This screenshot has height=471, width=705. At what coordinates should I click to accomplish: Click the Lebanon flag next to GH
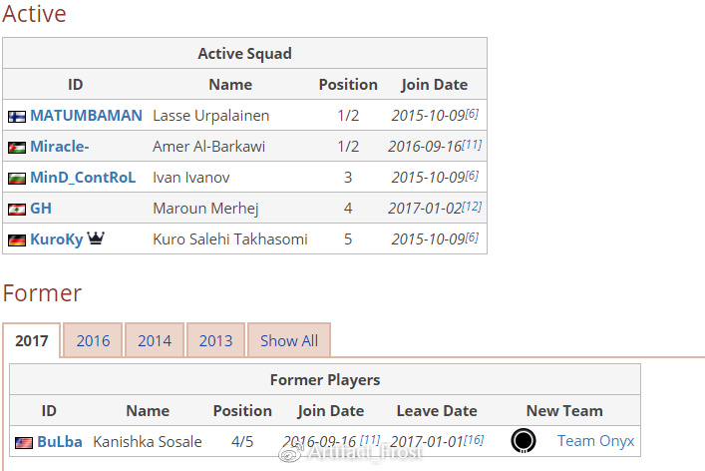17,210
